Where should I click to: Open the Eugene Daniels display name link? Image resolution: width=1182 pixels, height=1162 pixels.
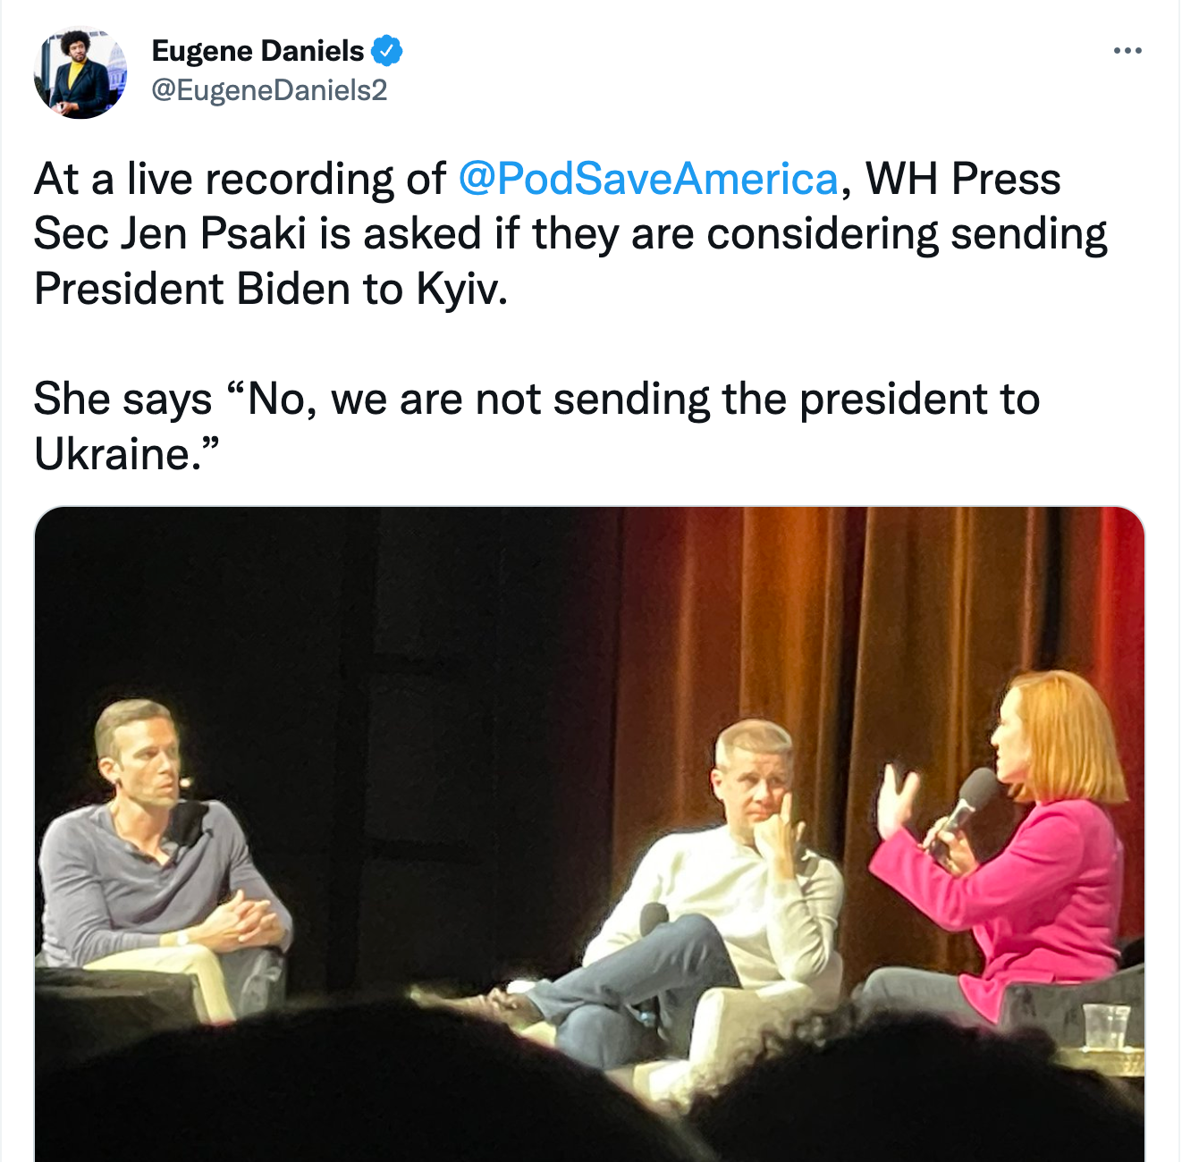pyautogui.click(x=258, y=51)
